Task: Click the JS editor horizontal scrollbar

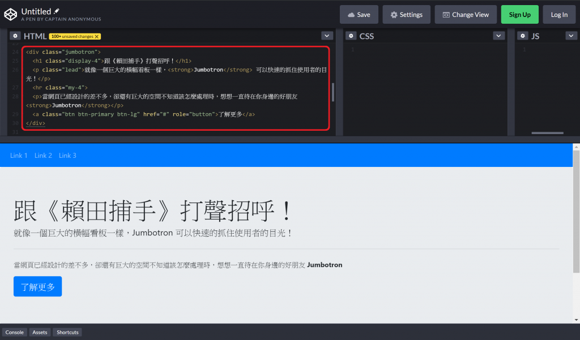Action: [548, 133]
